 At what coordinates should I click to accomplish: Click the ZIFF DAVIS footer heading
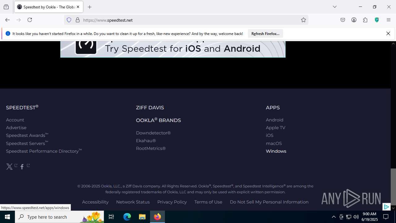[x=150, y=107]
